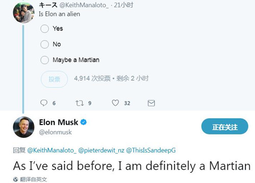Open Keith's profile picture thumbnail
The image size is (255, 183).
[x=24, y=13]
